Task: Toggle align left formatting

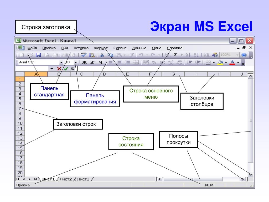Action: coord(111,62)
